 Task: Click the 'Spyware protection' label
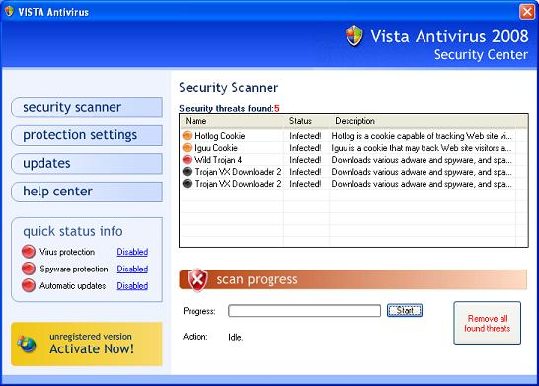pos(74,269)
